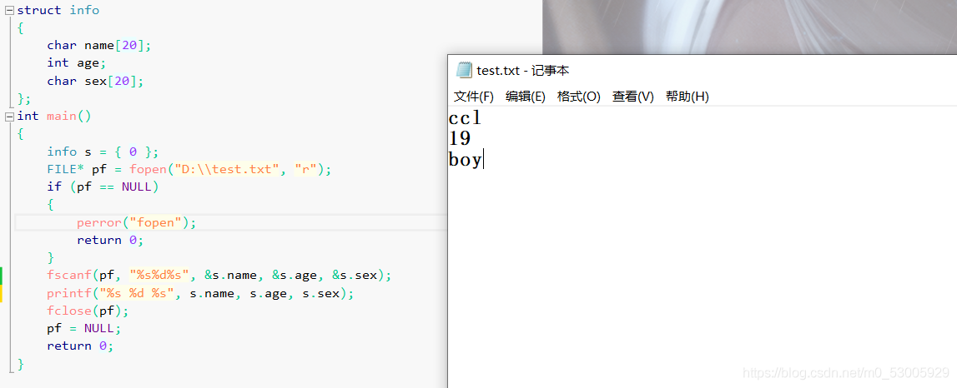Viewport: 957px width, 388px height.
Task: Click the printf code line
Action: (200, 294)
